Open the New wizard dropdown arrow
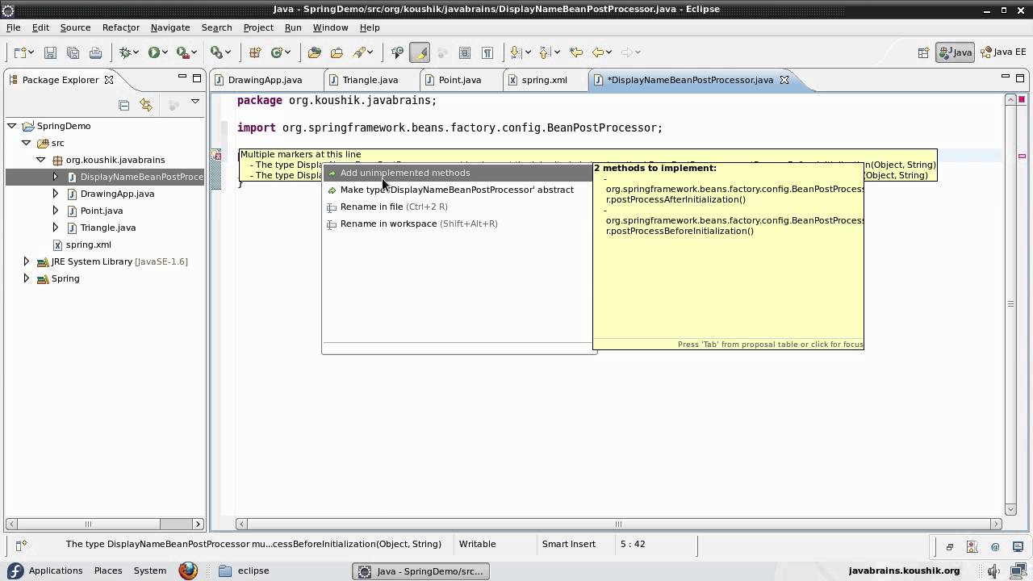Screen dimensions: 1033x581 33,52
